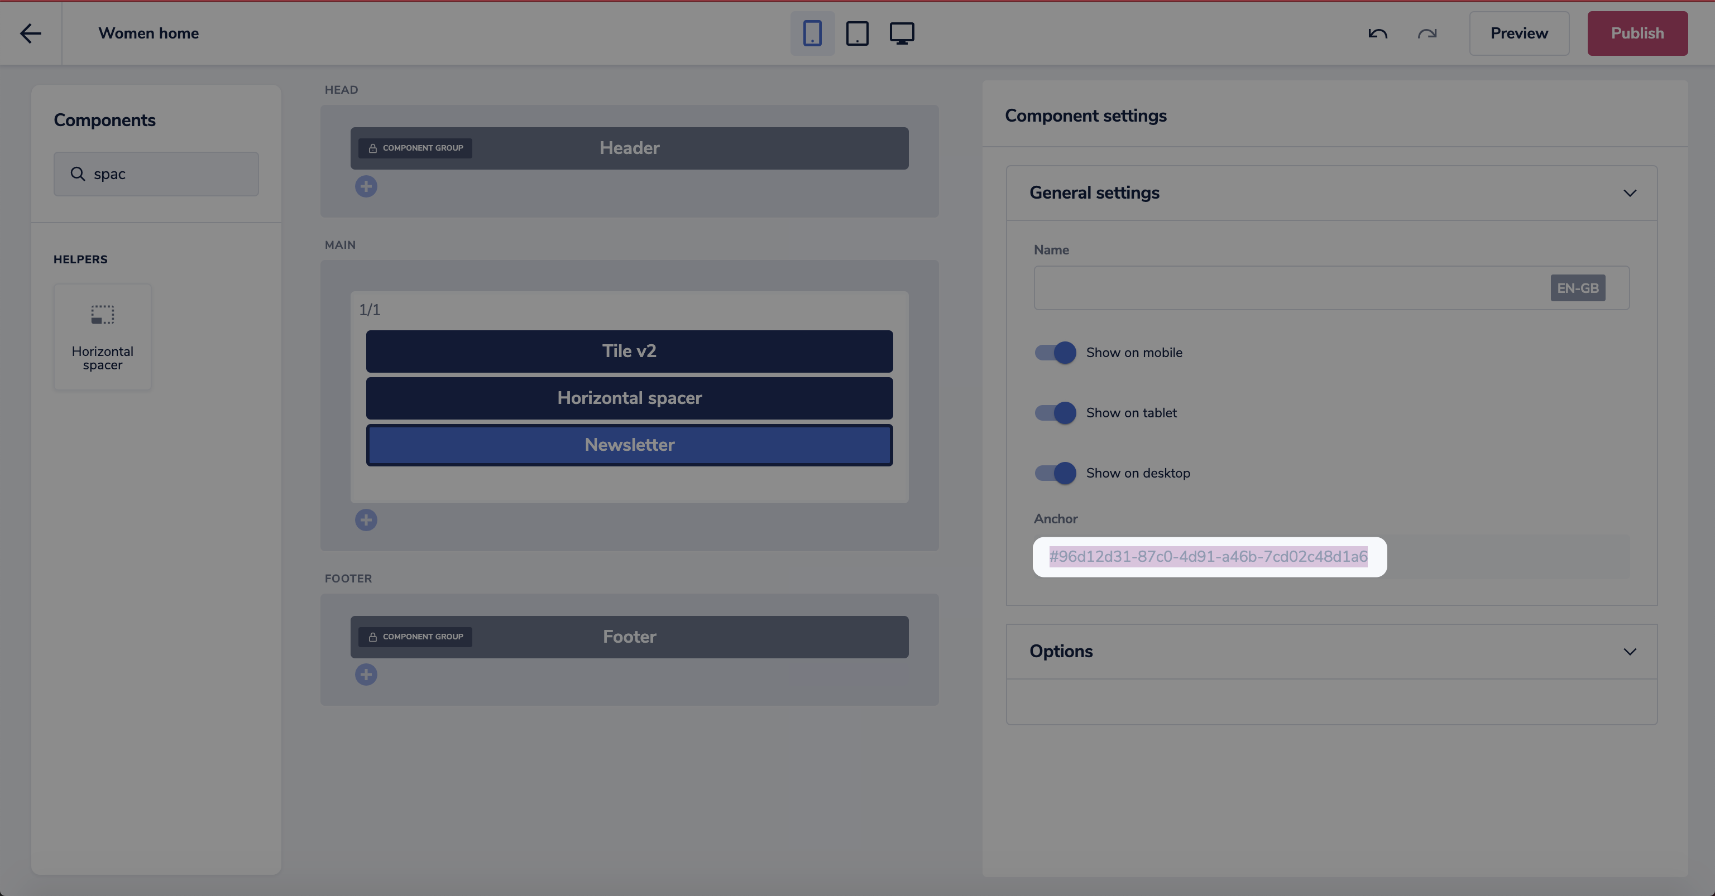The width and height of the screenshot is (1715, 896).
Task: Toggle Show on mobile switch
Action: tap(1055, 353)
